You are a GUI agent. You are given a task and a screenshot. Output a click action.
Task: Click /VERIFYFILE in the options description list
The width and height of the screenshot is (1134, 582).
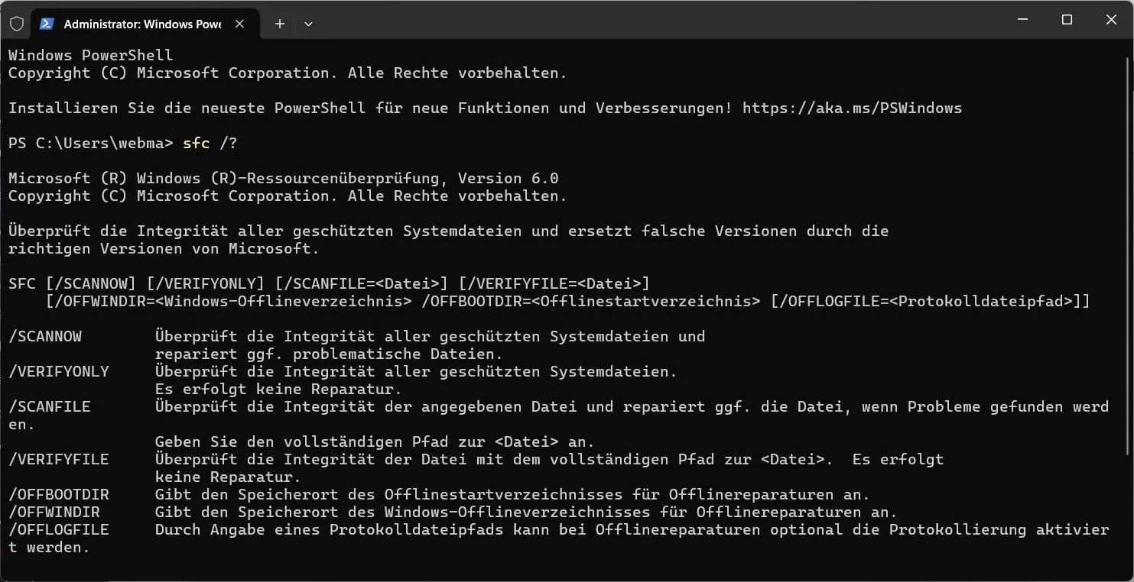tap(59, 459)
